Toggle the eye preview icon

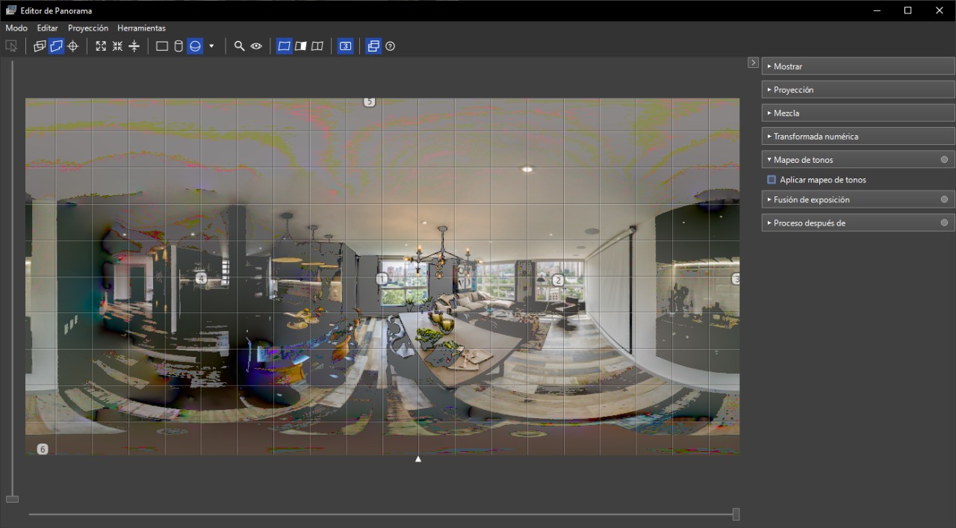point(256,46)
